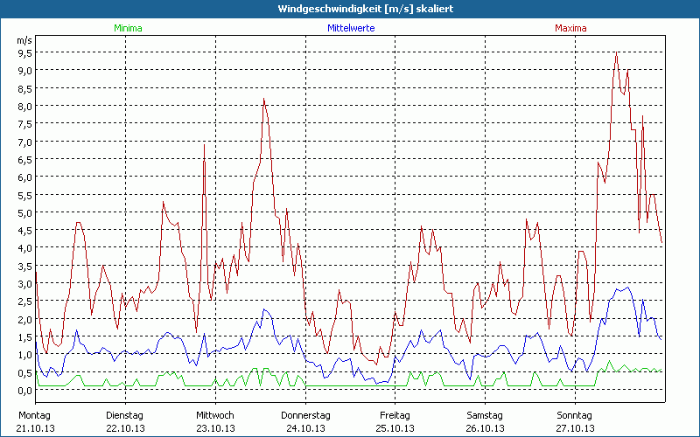Click the date "27.10.13" under Sonntag
The height and width of the screenshot is (437, 700).
tap(575, 428)
